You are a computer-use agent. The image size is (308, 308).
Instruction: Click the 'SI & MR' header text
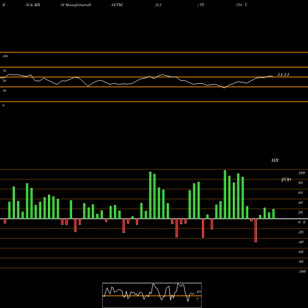click(33, 5)
